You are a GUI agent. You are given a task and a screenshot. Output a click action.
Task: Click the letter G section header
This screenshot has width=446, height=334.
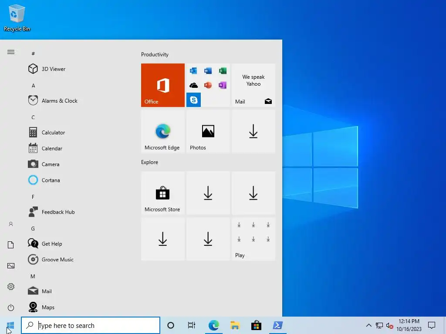(33, 229)
